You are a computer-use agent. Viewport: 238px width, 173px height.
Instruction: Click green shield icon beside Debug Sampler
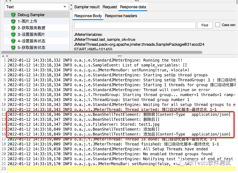point(13,15)
